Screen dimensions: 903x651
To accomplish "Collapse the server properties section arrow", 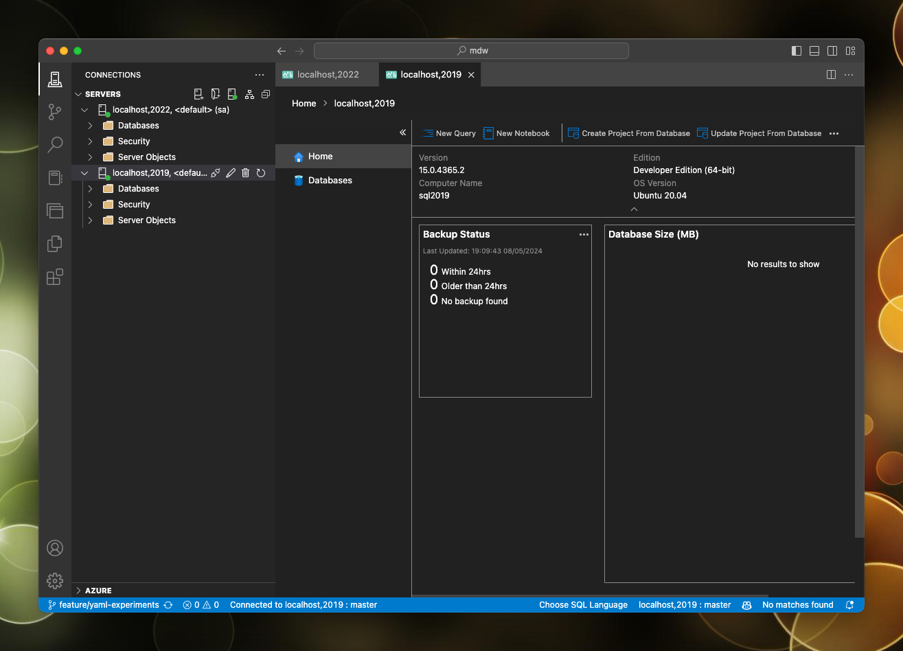I will (x=634, y=209).
